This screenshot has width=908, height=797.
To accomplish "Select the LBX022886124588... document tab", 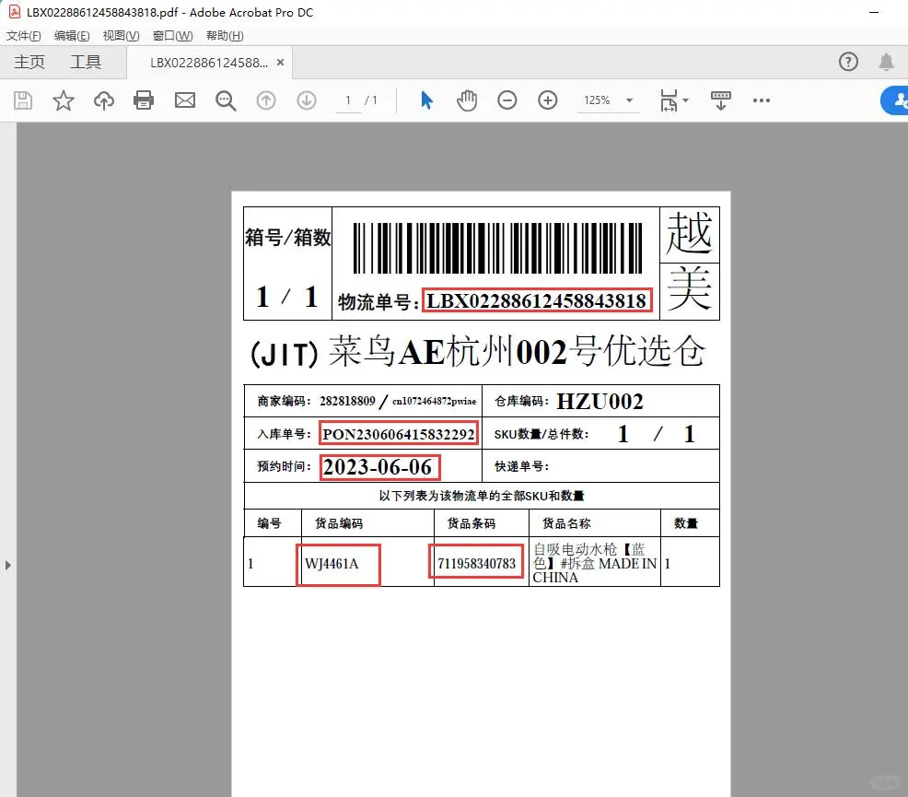I will 209,63.
